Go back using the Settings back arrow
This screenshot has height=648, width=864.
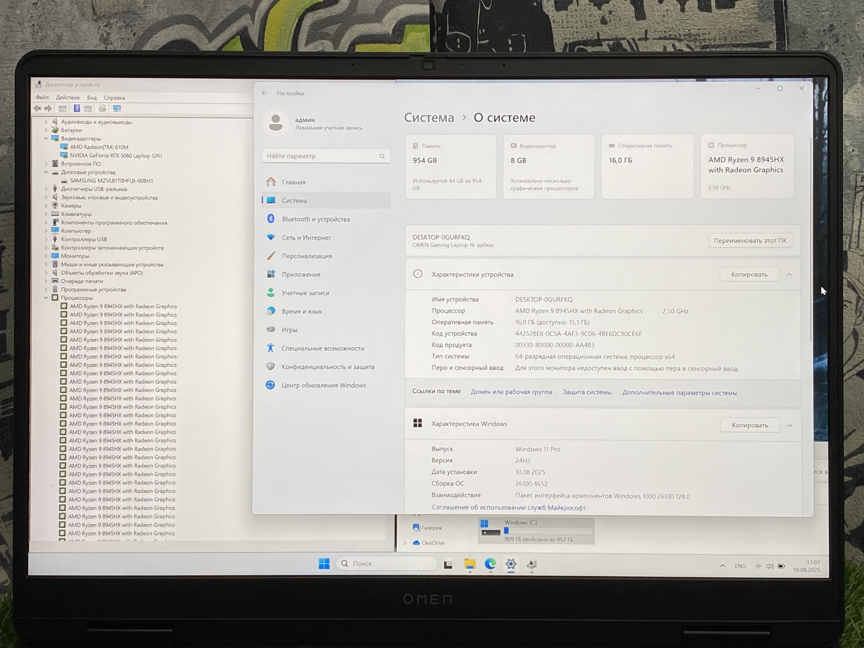(x=265, y=93)
